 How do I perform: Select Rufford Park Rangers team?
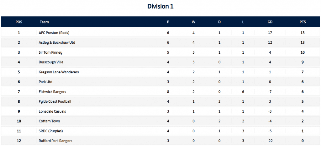(55, 141)
